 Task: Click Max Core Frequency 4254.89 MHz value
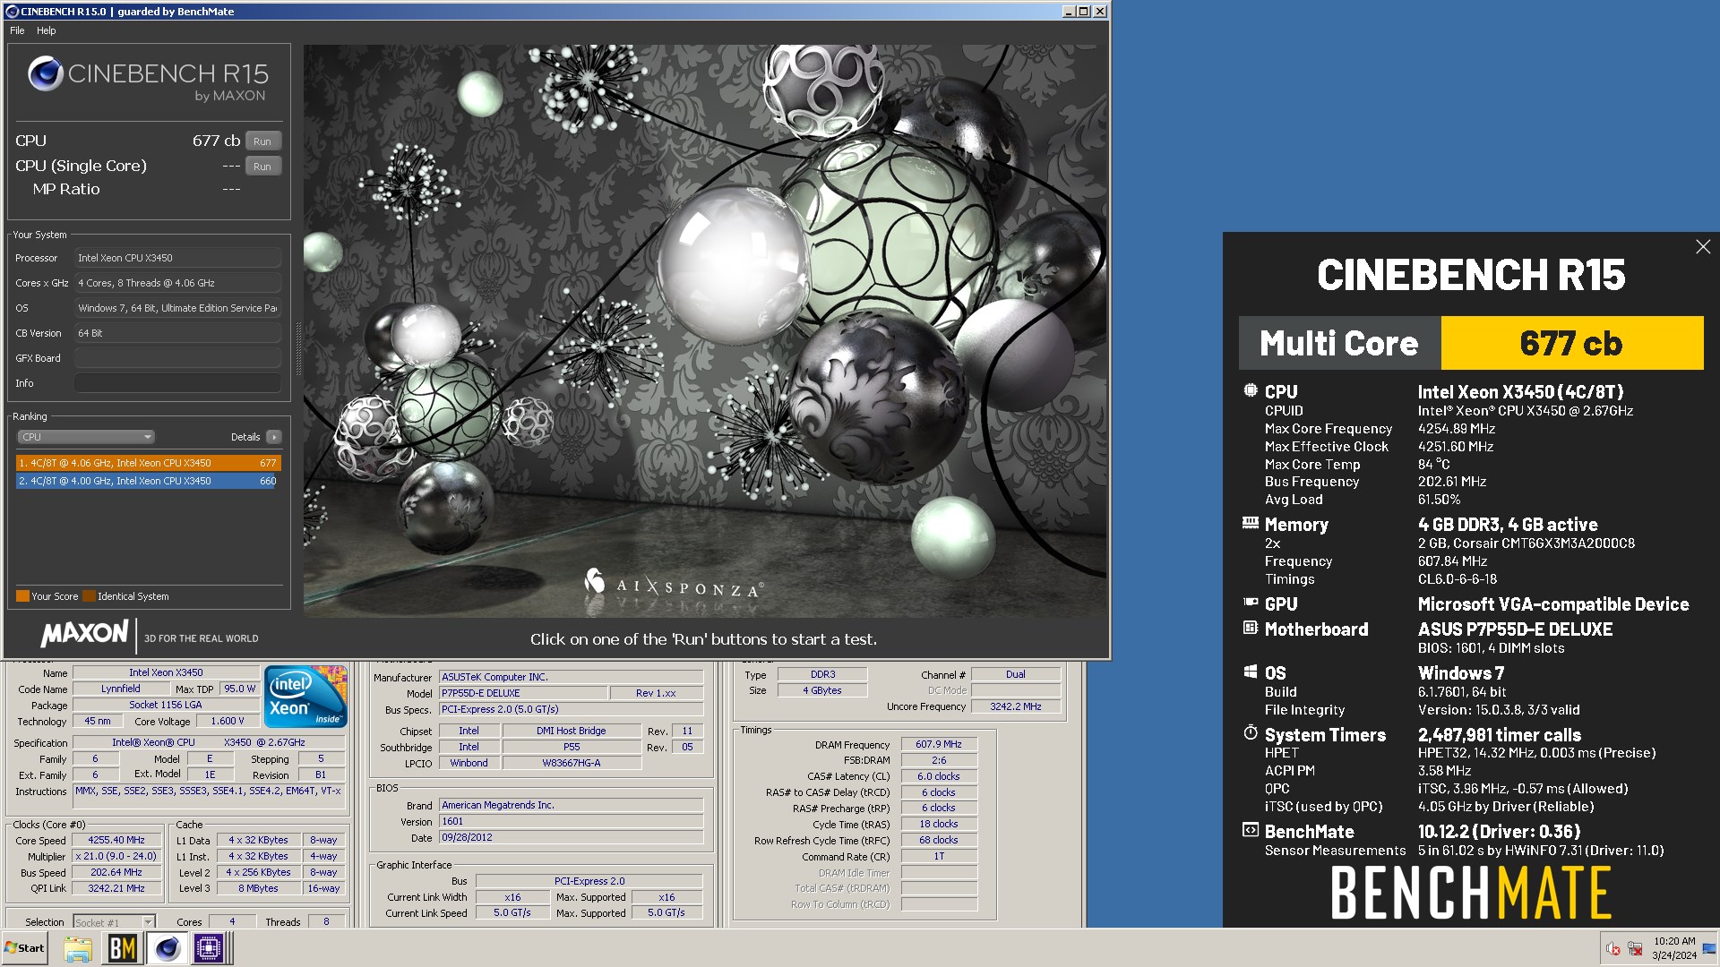coord(1456,429)
